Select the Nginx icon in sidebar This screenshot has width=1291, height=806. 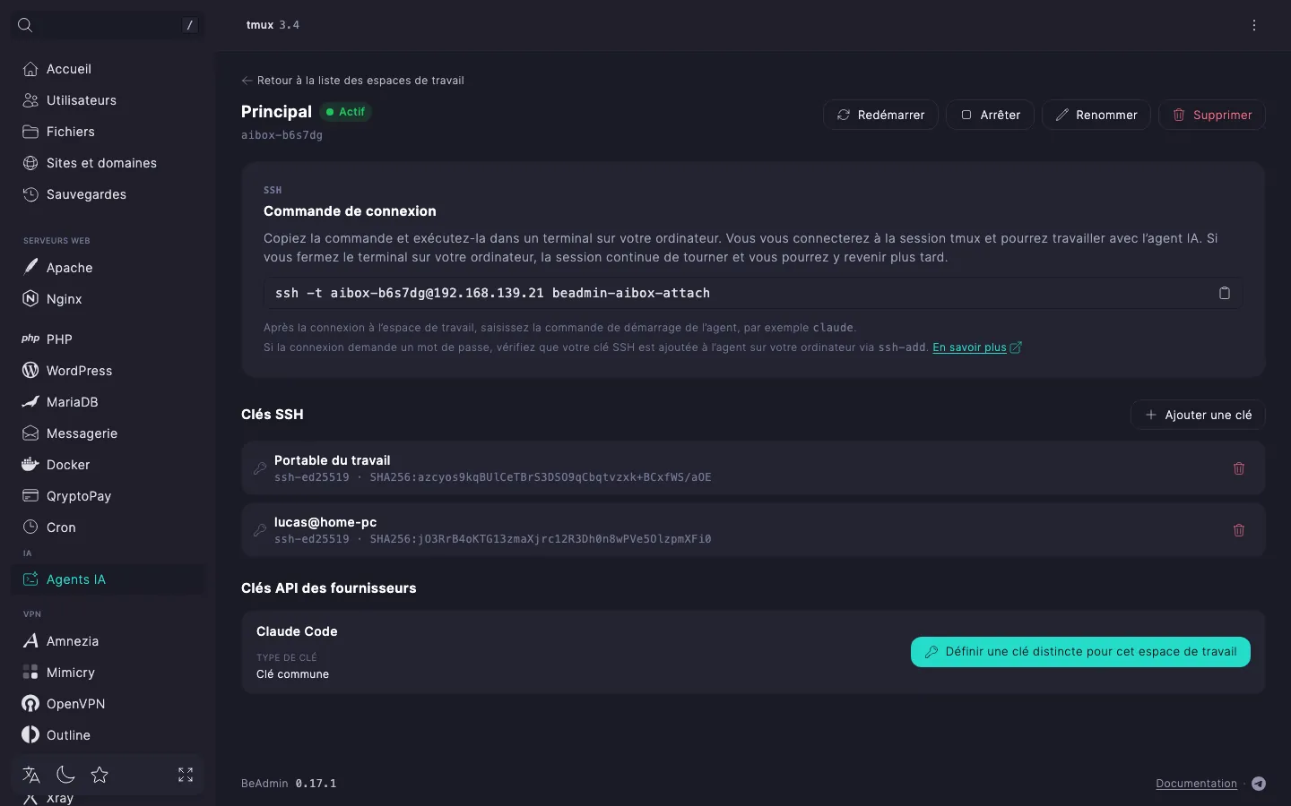coord(30,298)
